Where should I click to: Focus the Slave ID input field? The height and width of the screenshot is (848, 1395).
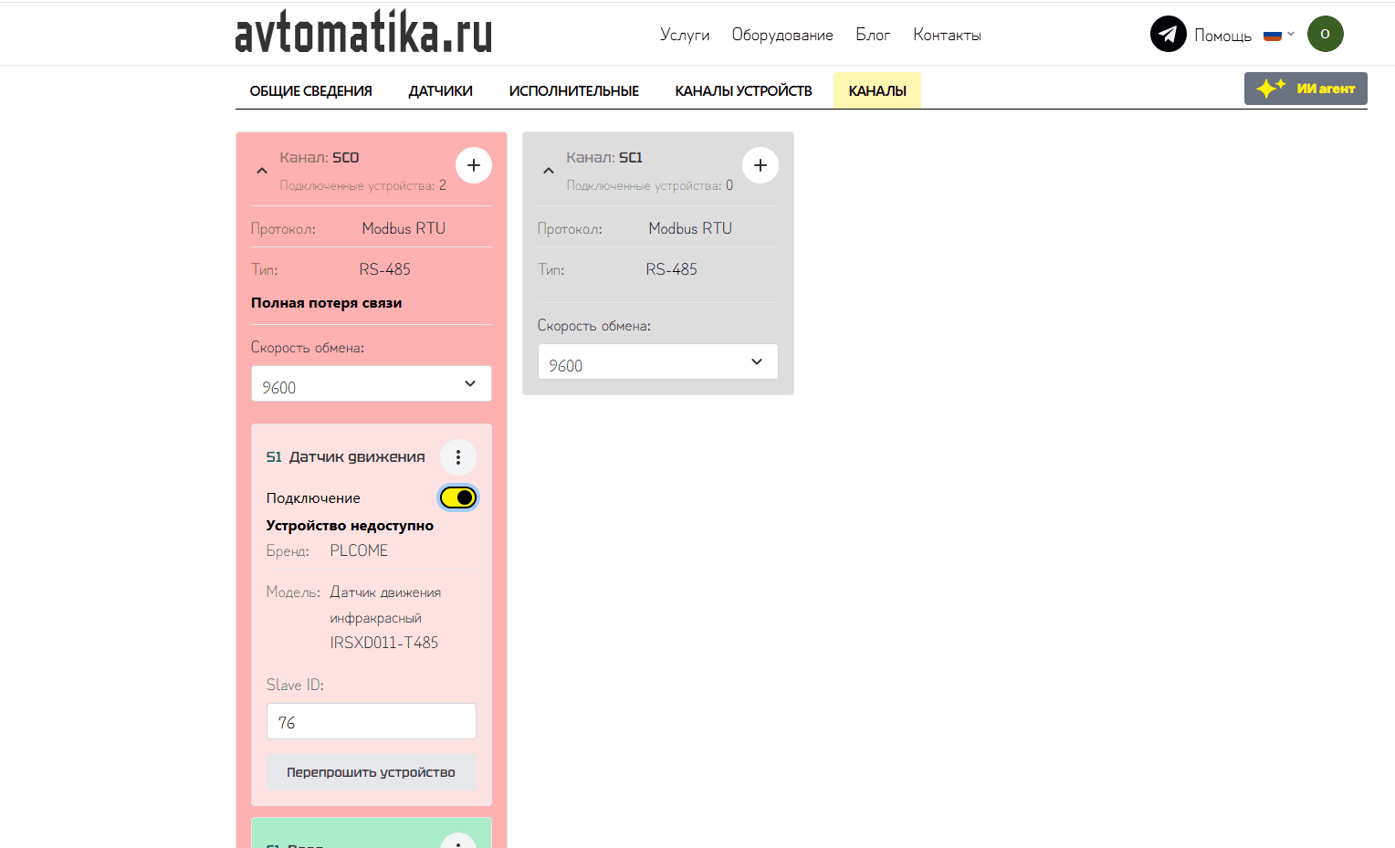(x=372, y=721)
